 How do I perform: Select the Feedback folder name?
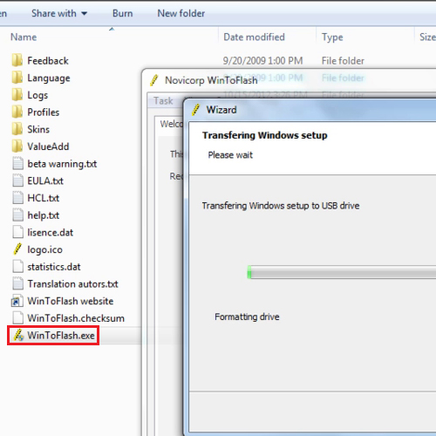coord(48,61)
